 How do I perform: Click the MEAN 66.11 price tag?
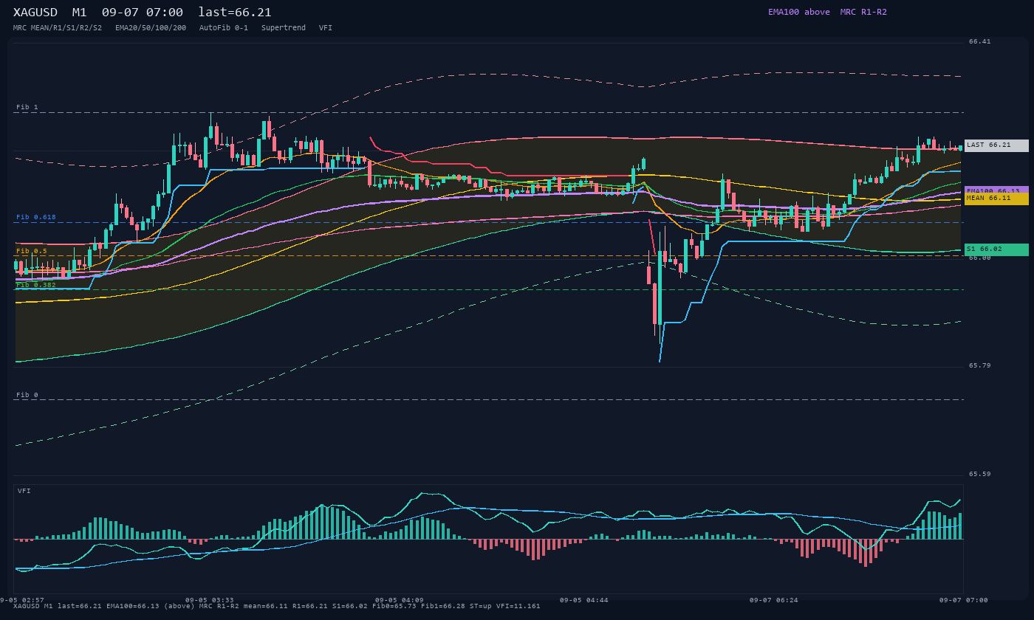pyautogui.click(x=996, y=199)
